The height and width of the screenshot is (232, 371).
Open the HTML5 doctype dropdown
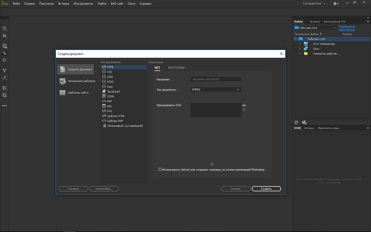coord(216,89)
